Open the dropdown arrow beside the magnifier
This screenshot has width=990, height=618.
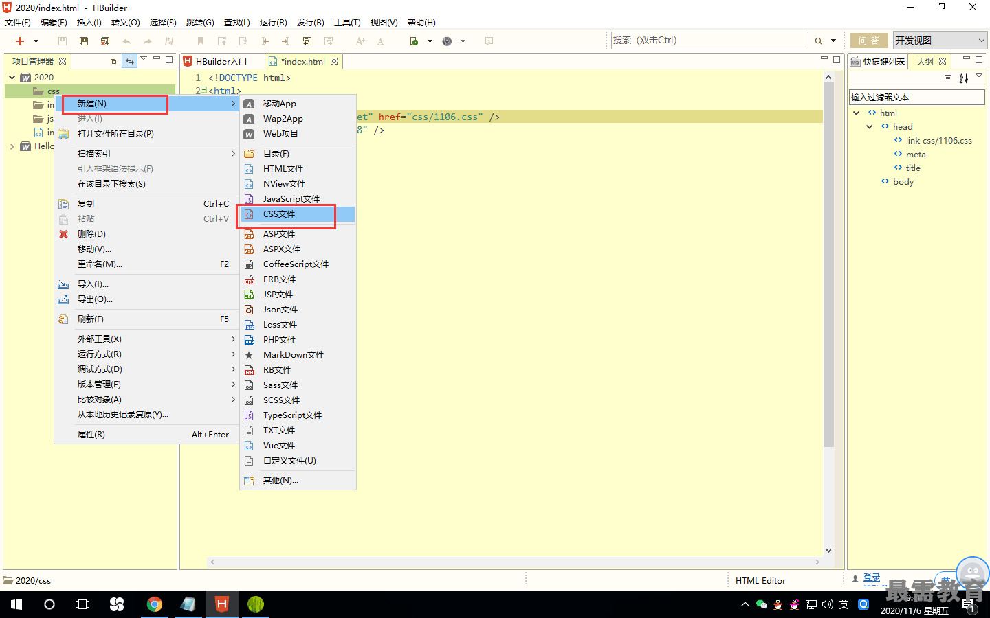click(x=833, y=41)
